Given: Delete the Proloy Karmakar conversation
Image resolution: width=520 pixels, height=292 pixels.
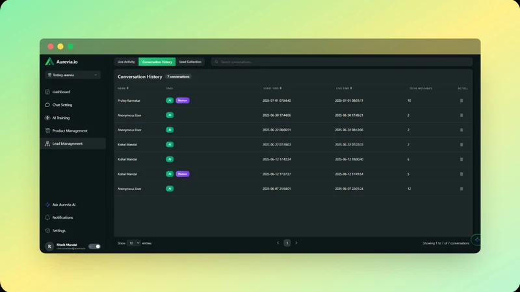Looking at the screenshot, I should pyautogui.click(x=461, y=101).
